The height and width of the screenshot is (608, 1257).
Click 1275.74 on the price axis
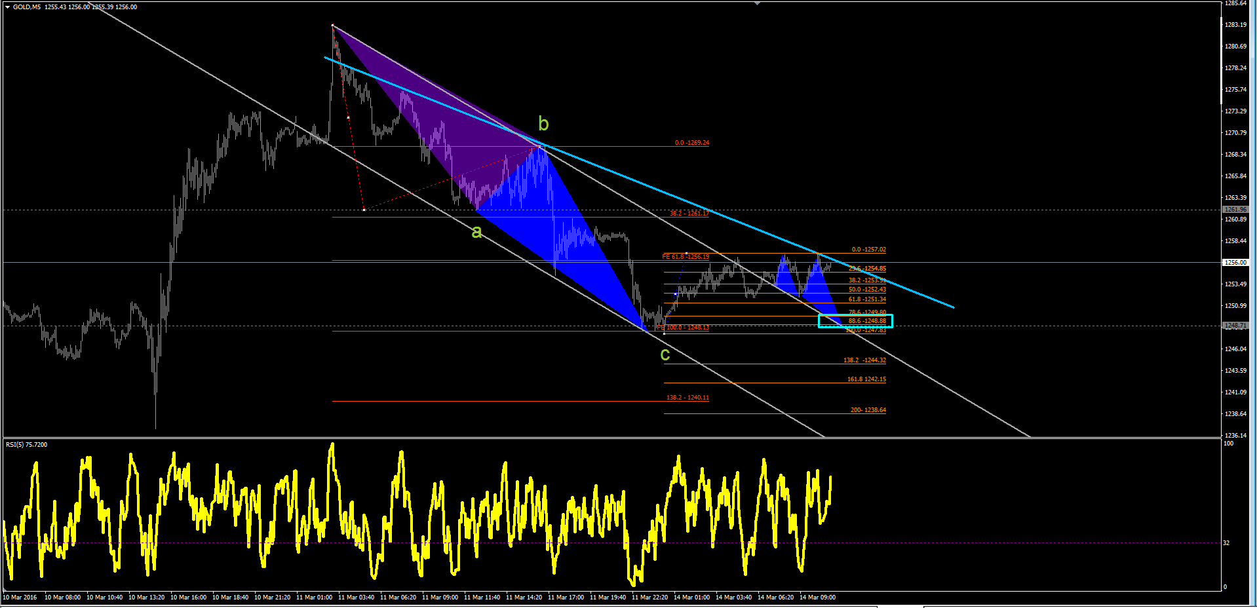(x=1236, y=90)
